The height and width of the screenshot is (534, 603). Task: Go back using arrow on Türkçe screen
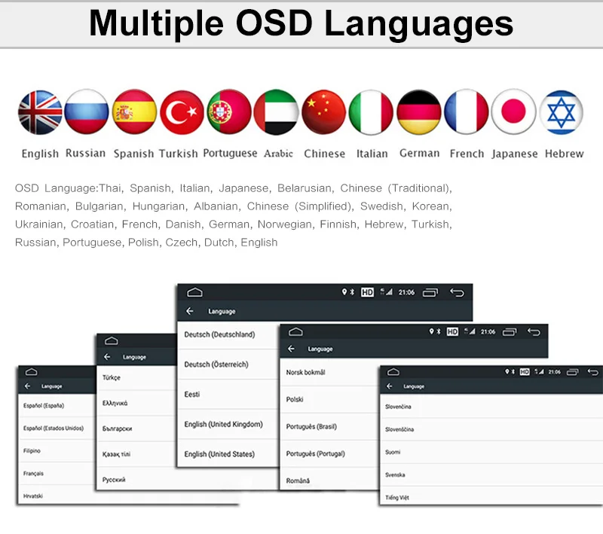pyautogui.click(x=107, y=357)
